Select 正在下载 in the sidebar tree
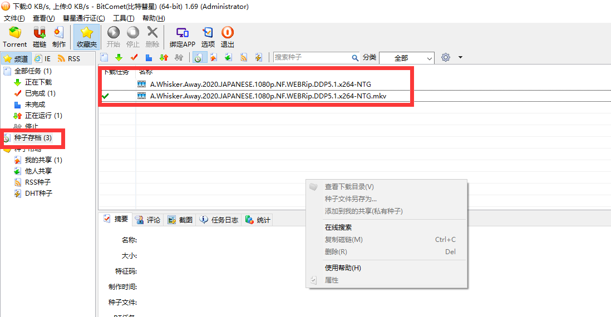 [38, 82]
